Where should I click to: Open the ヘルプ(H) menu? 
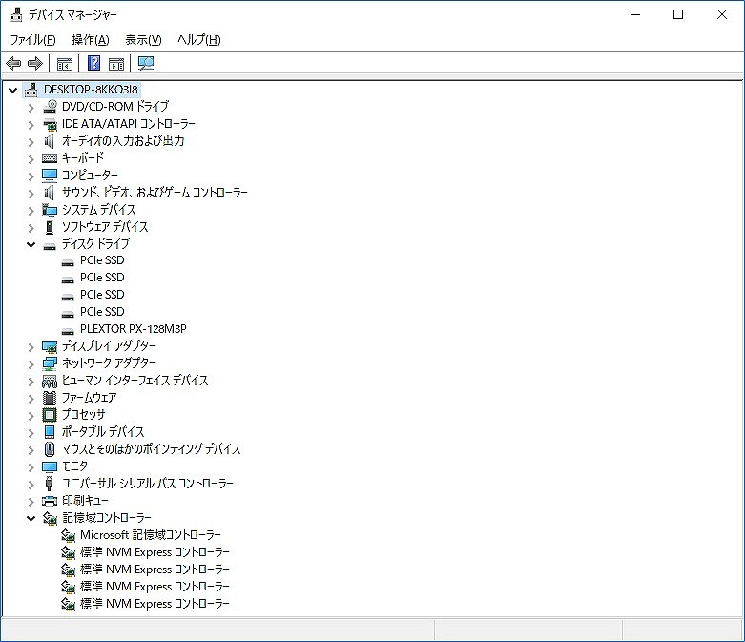(198, 40)
